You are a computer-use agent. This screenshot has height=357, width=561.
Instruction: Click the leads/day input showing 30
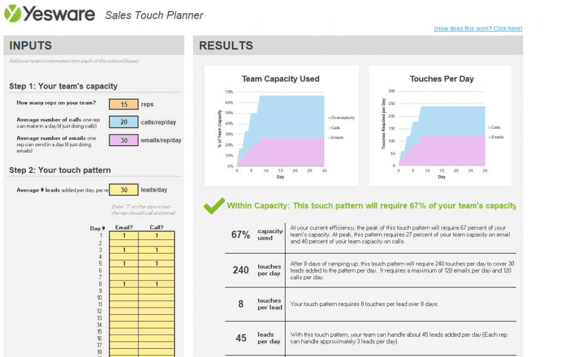(123, 189)
